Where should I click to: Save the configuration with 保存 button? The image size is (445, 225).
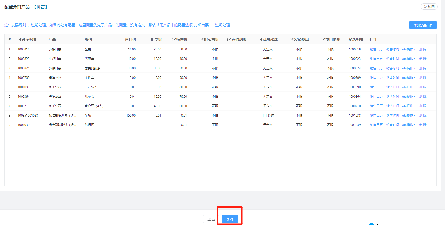(230, 219)
